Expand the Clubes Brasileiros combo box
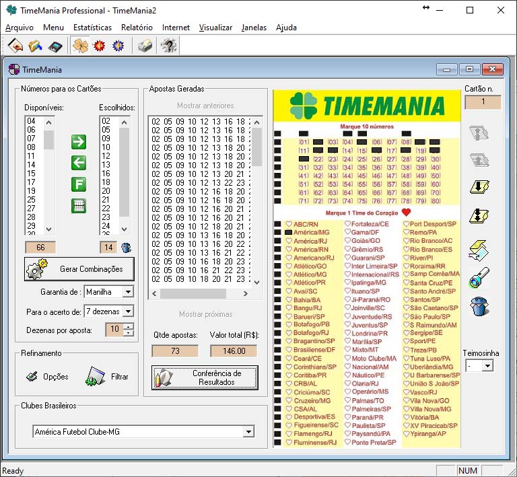 (x=248, y=431)
